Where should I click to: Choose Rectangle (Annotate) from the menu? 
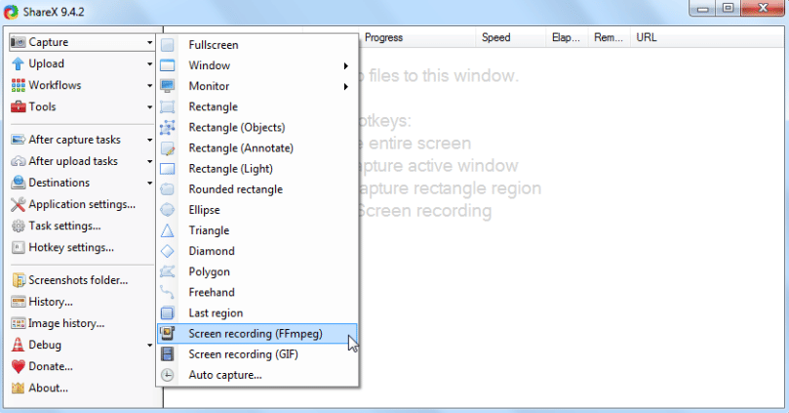point(240,148)
